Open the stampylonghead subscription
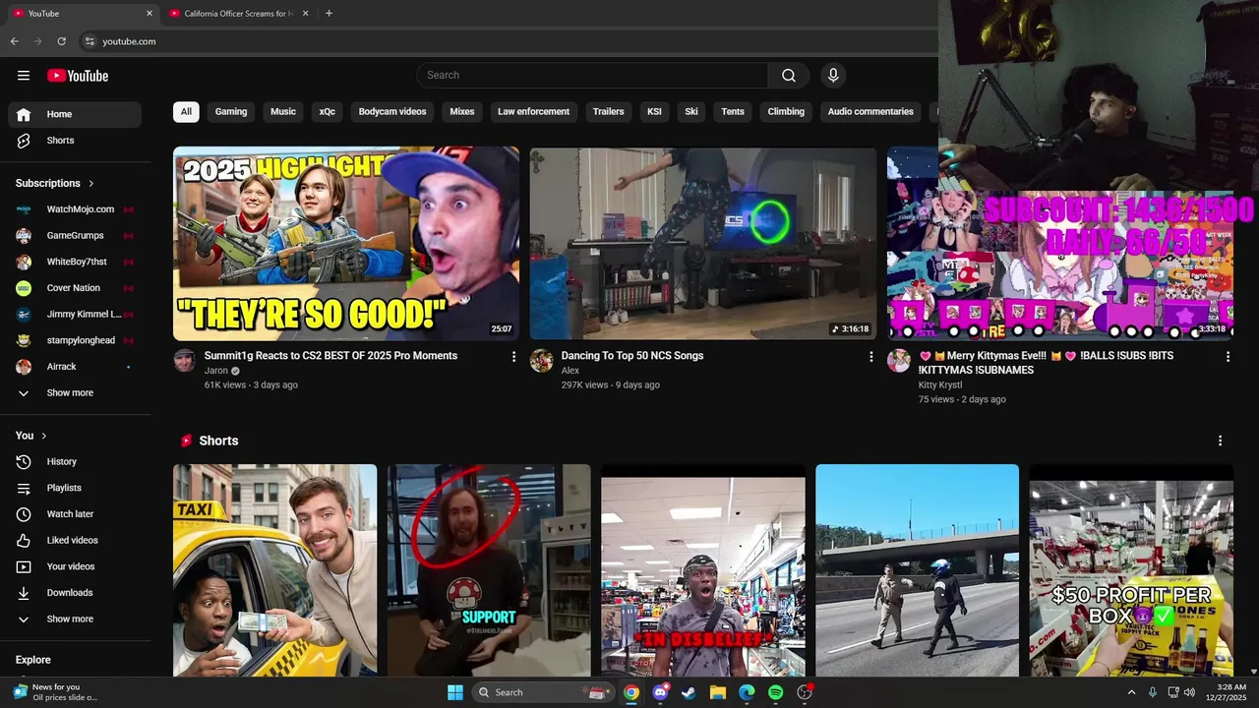This screenshot has width=1259, height=708. click(75, 340)
